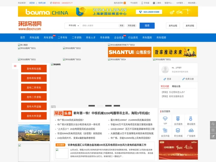Open the 会员升级 icon
The height and width of the screenshot is (162, 216).
tap(165, 130)
